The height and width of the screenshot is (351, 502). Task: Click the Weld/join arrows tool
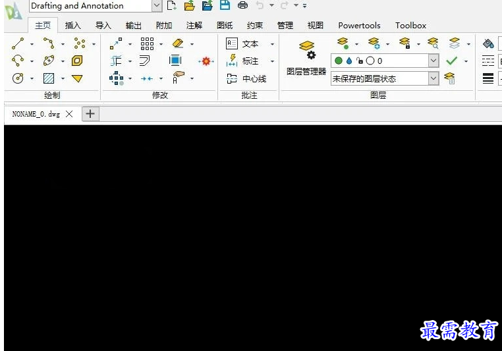(x=147, y=78)
